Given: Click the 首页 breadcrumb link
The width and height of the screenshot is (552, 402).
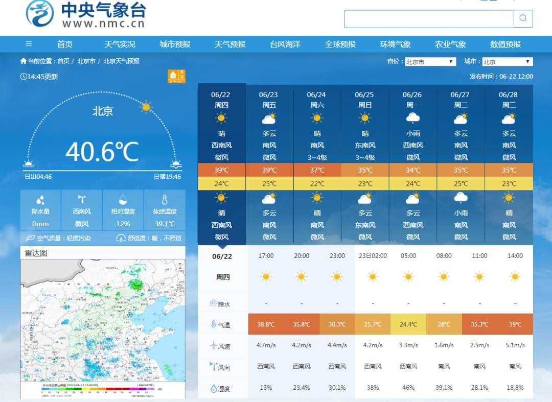Looking at the screenshot, I should click(x=63, y=61).
